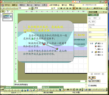
Task: Open the font color swatch
Action: [x=87, y=8]
